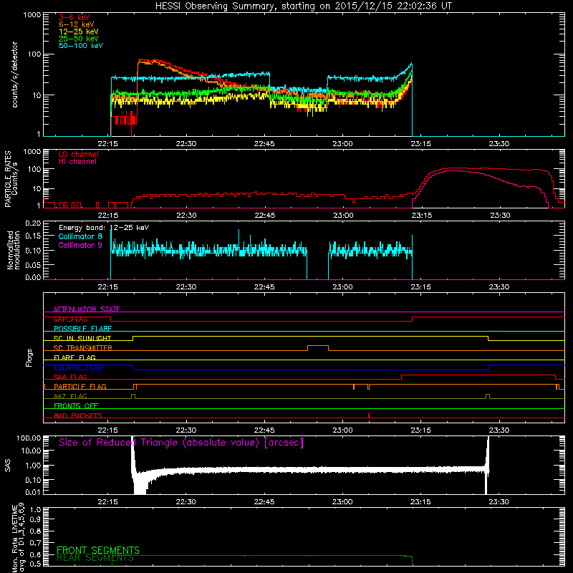Click the Energy band: 12-25 keV label

click(104, 228)
